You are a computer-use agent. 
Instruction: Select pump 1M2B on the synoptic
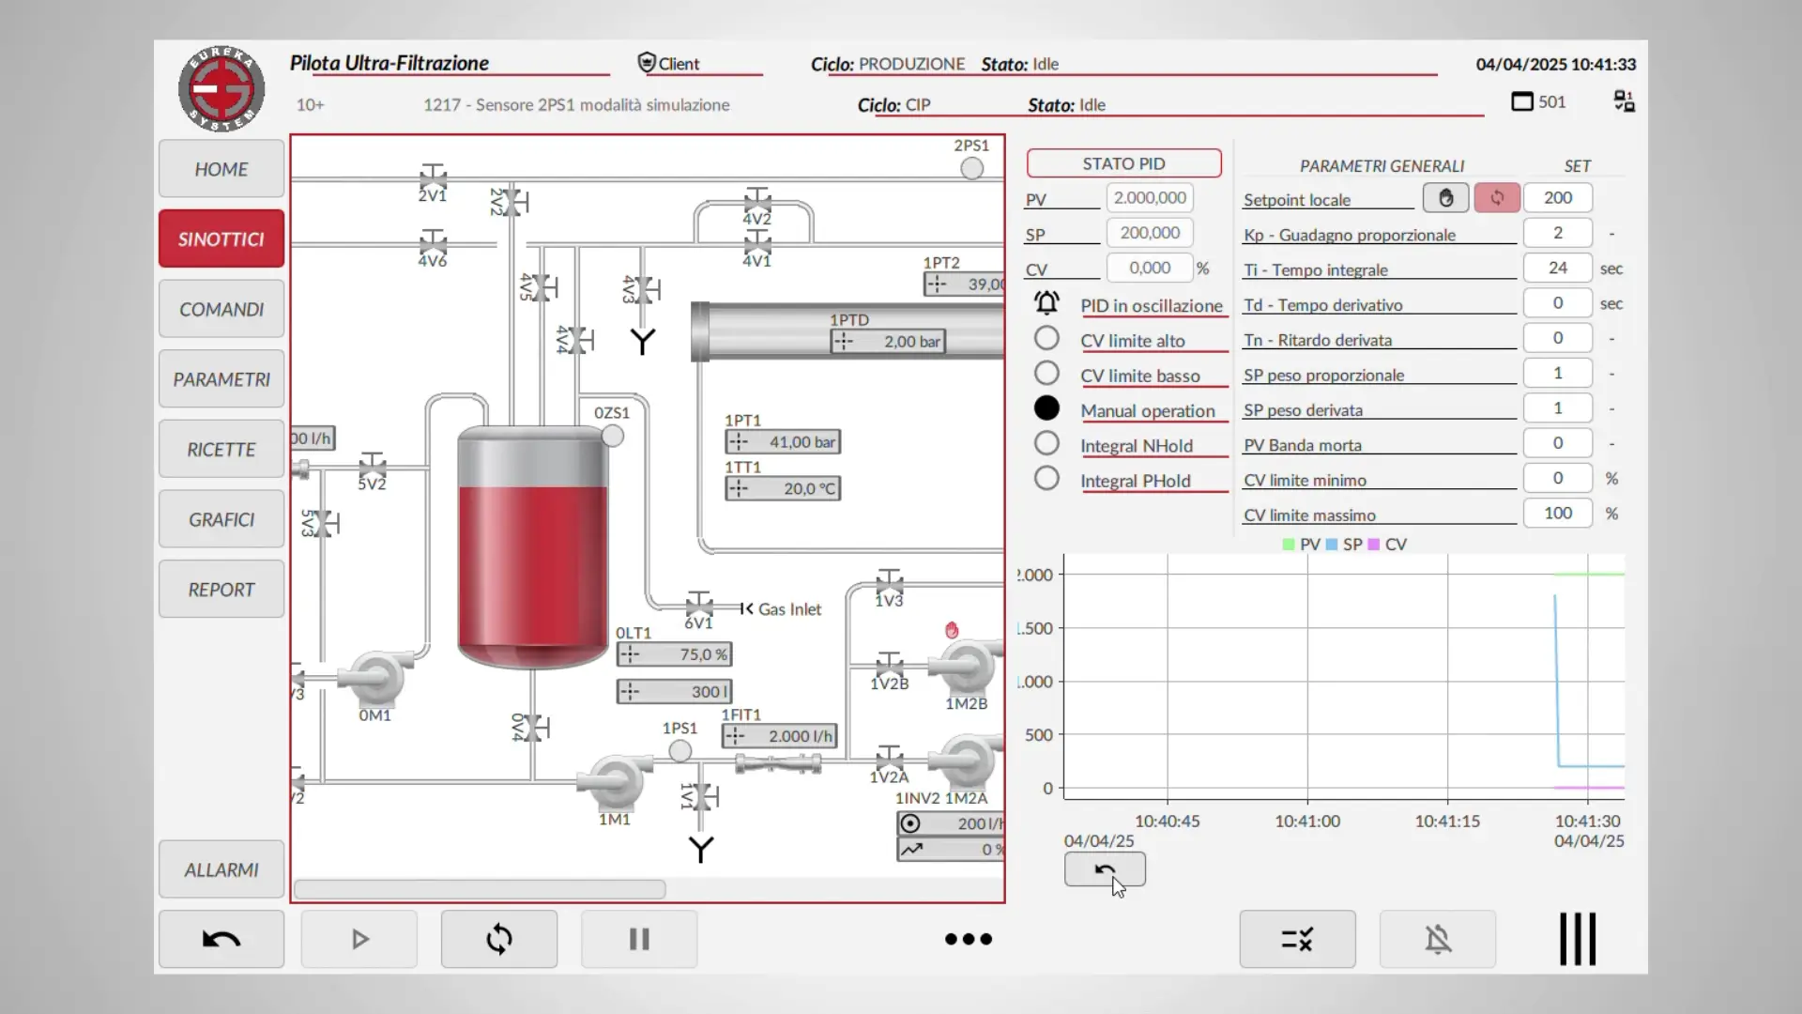[x=965, y=667]
